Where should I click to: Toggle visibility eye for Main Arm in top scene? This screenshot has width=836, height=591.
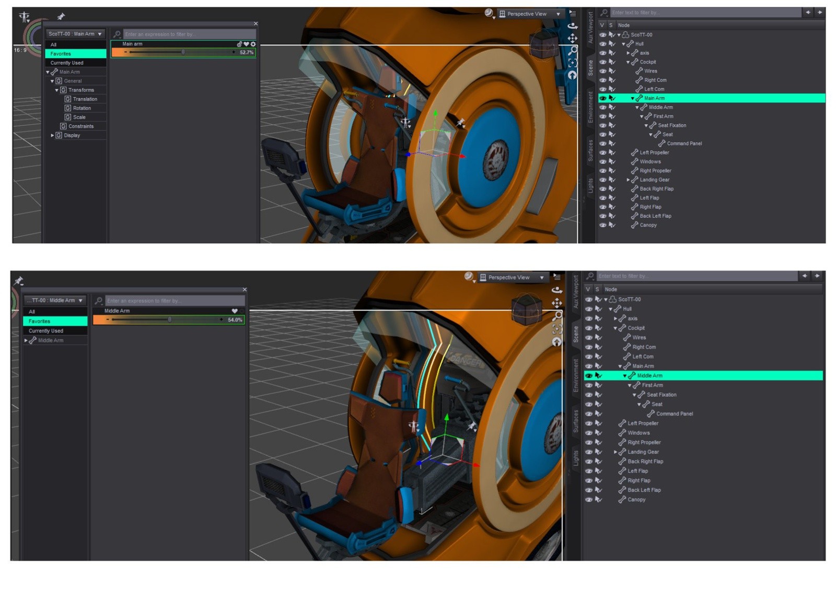tap(602, 98)
